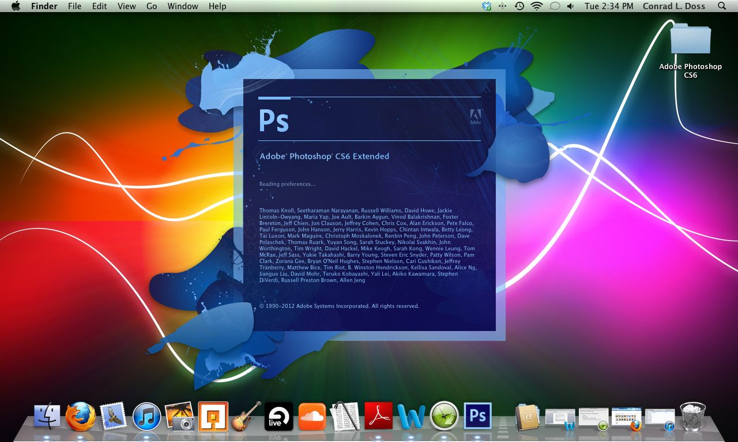Restore the minimized iTunes window in Dock

pos(660,418)
